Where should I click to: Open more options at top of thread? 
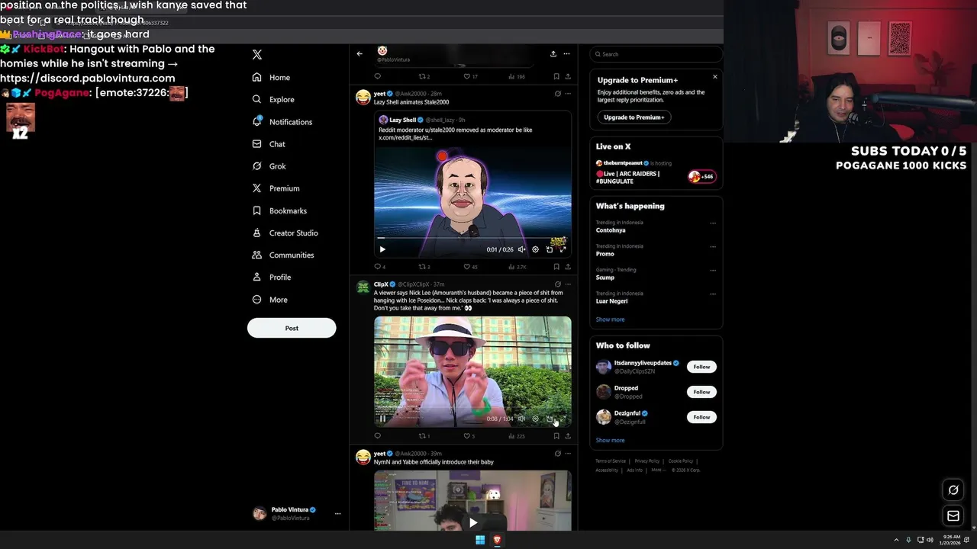pos(566,53)
